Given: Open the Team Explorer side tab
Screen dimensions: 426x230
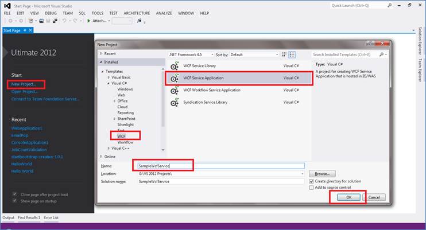Looking at the screenshot, I should (x=420, y=70).
